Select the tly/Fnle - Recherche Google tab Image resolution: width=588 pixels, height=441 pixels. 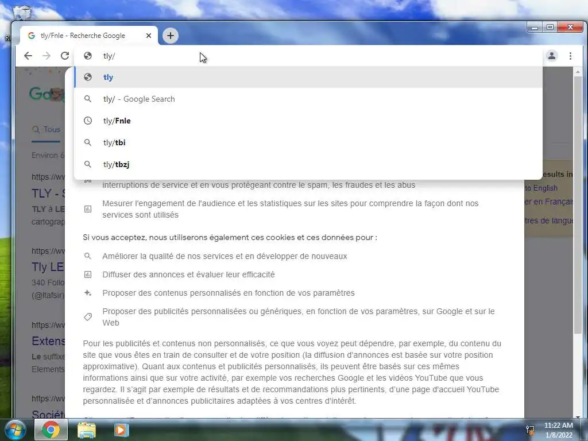(88, 36)
